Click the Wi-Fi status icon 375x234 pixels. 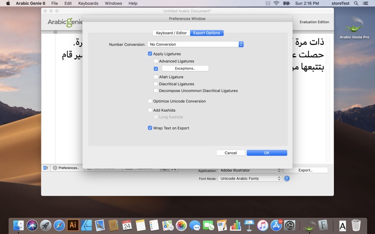coord(276,3)
